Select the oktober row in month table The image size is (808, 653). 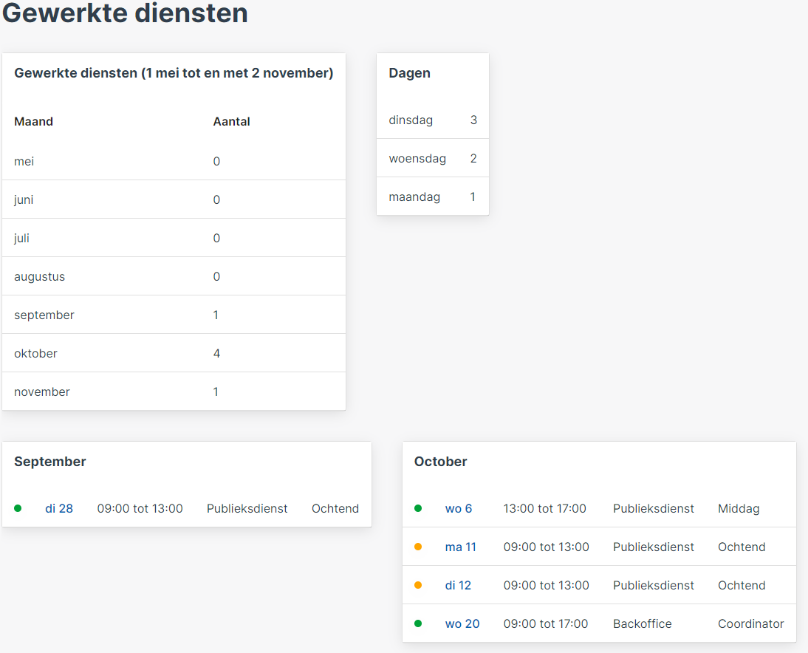pyautogui.click(x=174, y=353)
